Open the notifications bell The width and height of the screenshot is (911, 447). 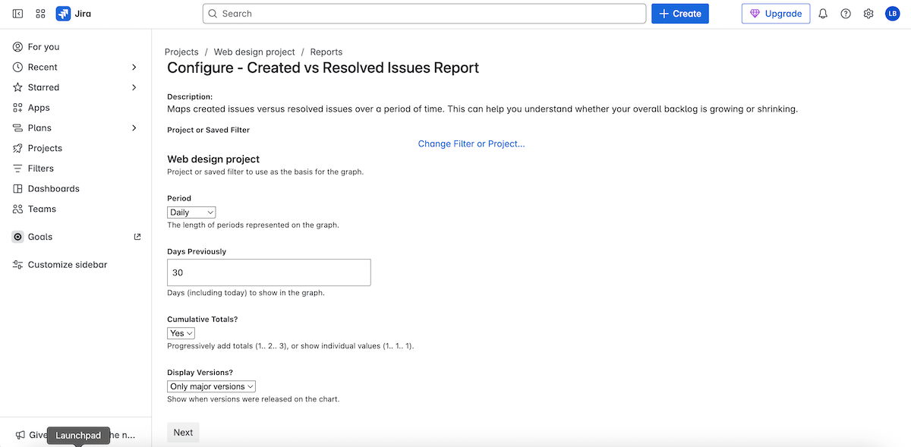point(823,14)
